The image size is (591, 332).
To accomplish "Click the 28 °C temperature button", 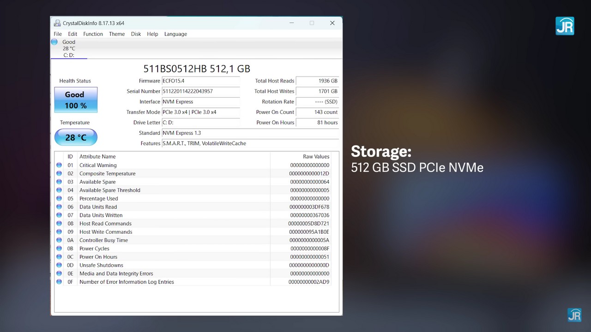I will [76, 137].
